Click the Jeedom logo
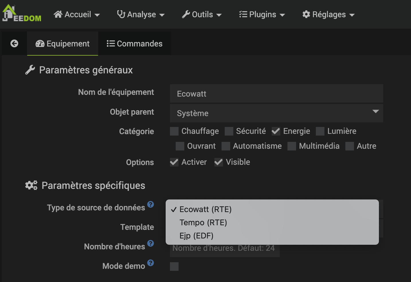 pyautogui.click(x=21, y=13)
